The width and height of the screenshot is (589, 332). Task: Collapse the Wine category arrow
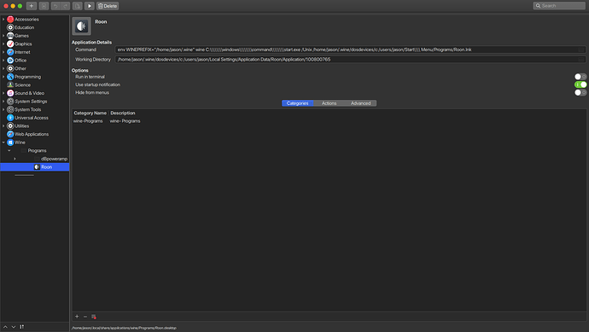(x=3, y=143)
